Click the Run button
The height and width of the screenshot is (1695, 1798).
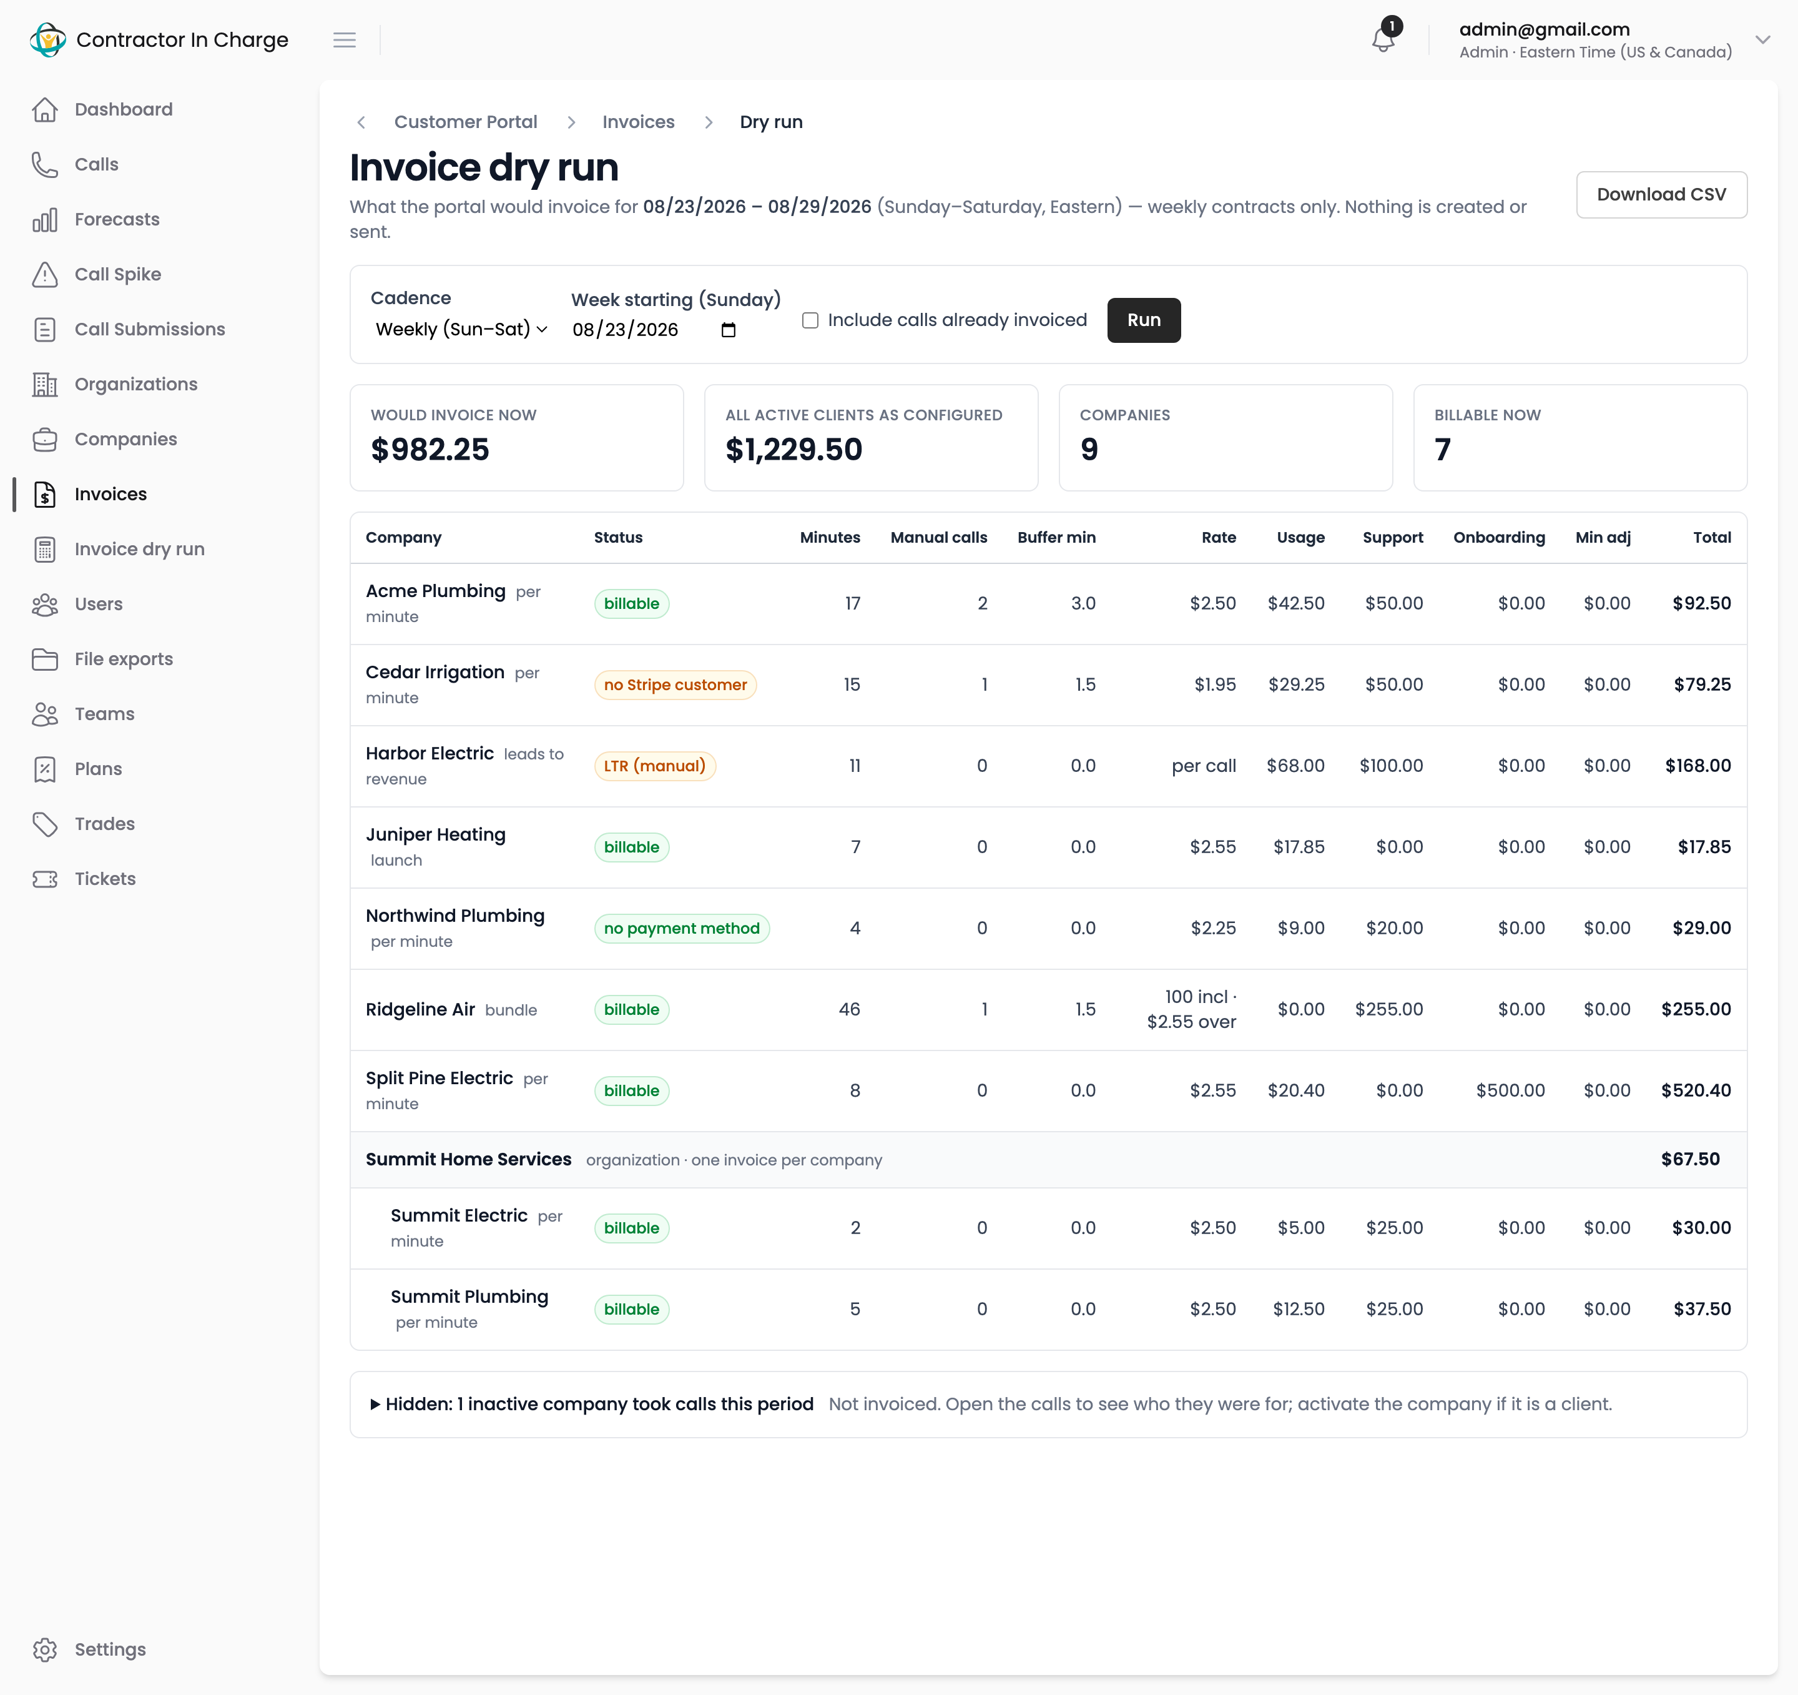click(1143, 320)
